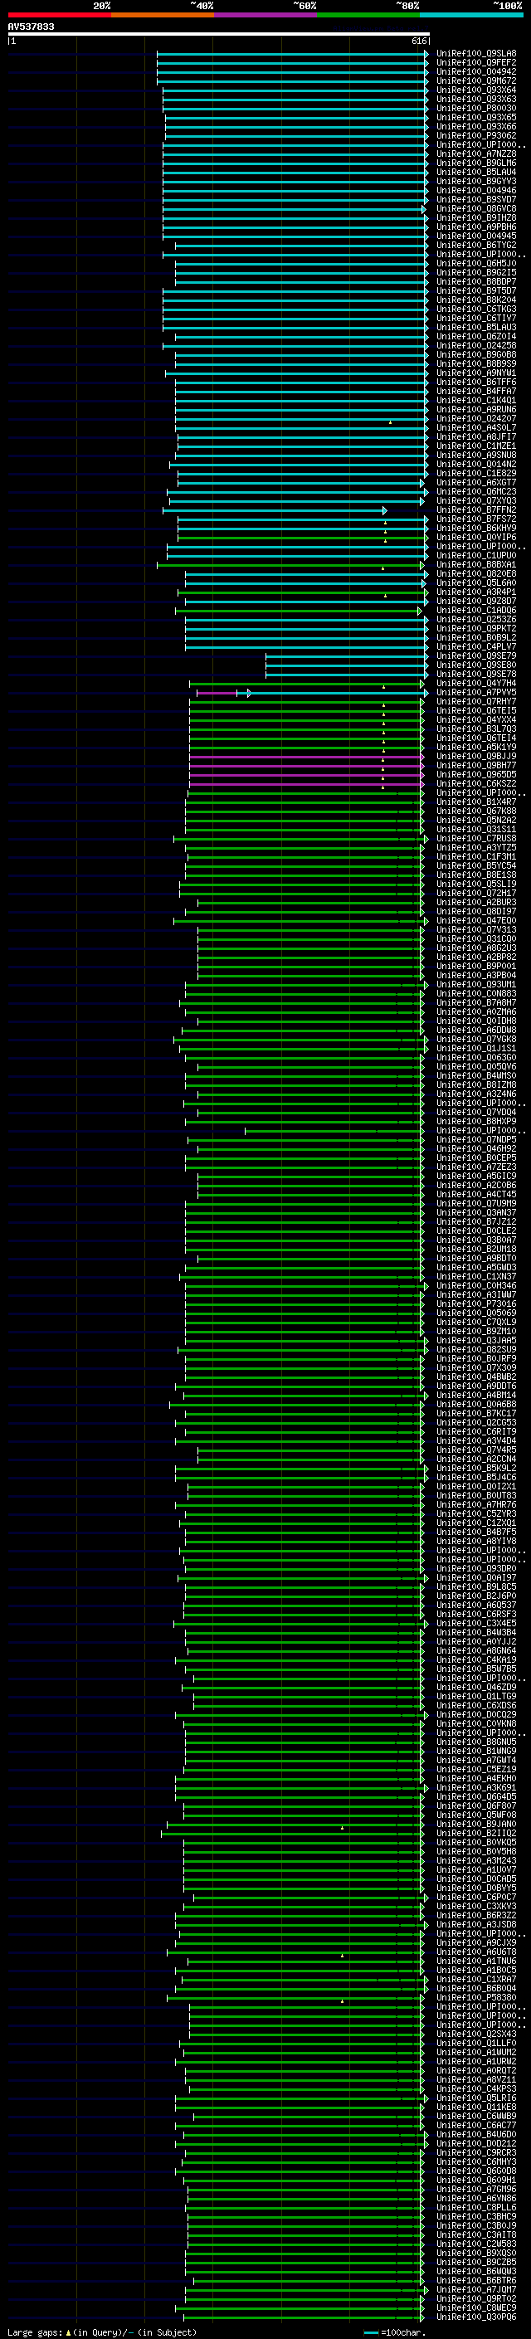Open the UniRef100_P80030 hit label

click(x=476, y=108)
